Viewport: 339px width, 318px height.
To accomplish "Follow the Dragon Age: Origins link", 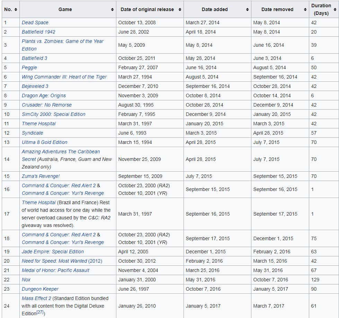I will pos(44,96).
